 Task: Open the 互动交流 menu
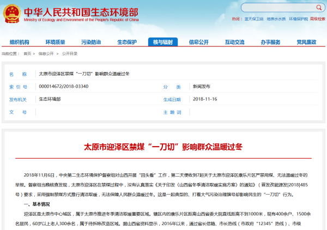pyautogui.click(x=234, y=42)
